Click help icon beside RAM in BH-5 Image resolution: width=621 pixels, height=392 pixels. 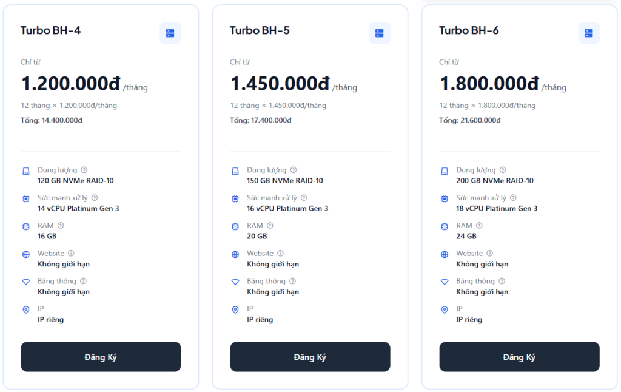pyautogui.click(x=270, y=226)
